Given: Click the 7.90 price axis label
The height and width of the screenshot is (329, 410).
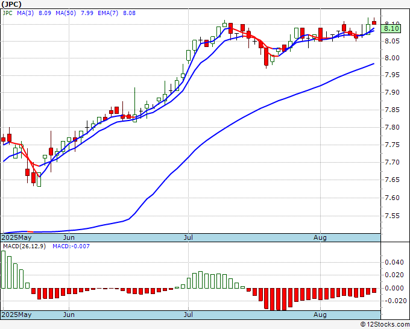Looking at the screenshot, I should pyautogui.click(x=392, y=93).
